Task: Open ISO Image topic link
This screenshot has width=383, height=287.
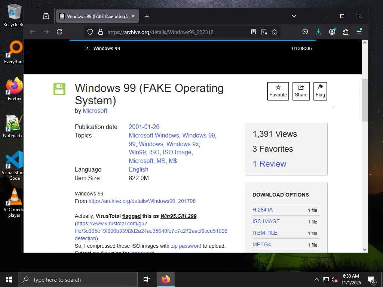Action: 177,152
